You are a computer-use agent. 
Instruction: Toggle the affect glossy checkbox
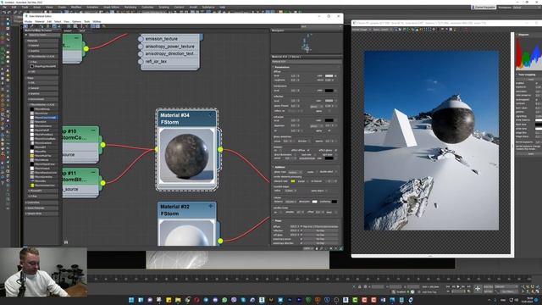click(x=335, y=151)
